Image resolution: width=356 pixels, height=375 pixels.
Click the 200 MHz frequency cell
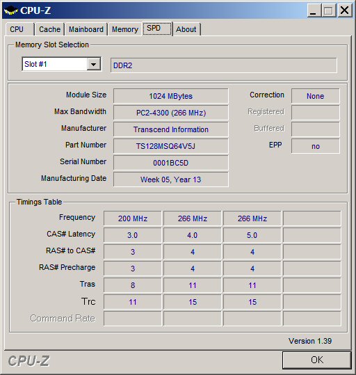[x=133, y=218]
